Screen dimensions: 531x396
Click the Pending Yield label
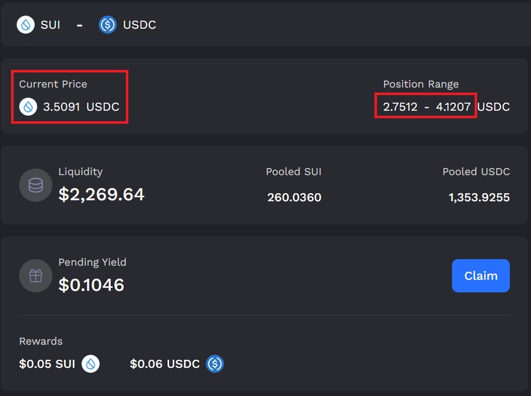point(93,262)
